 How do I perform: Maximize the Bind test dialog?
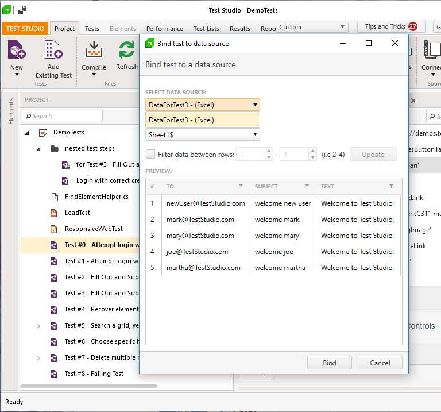[369, 43]
